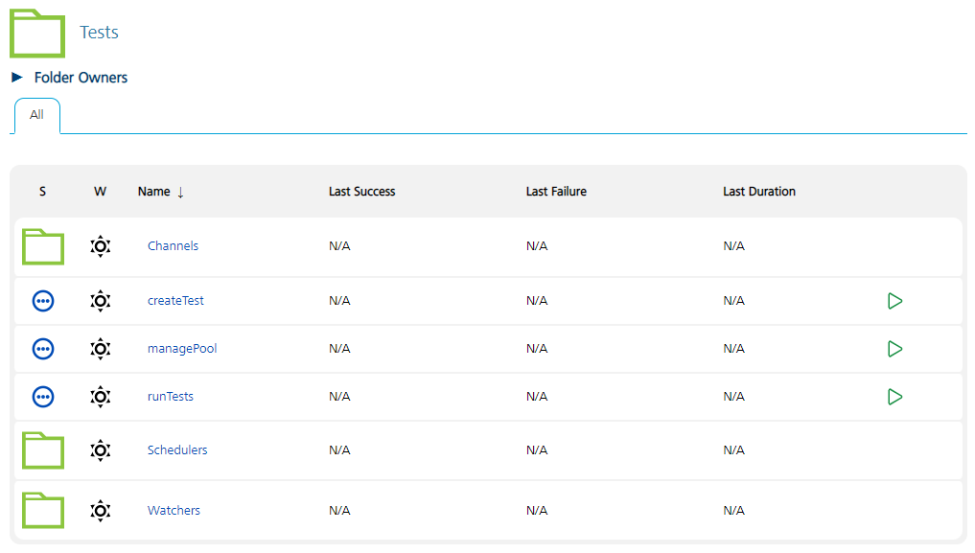
Task: Open the Schedulers link
Action: (177, 449)
